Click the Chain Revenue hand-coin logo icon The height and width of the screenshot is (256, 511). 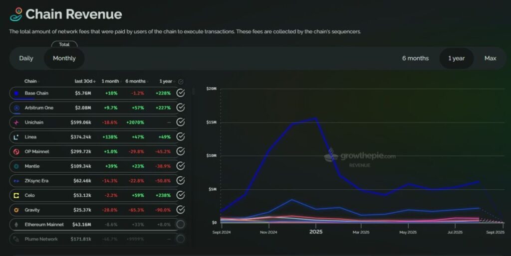click(x=15, y=14)
